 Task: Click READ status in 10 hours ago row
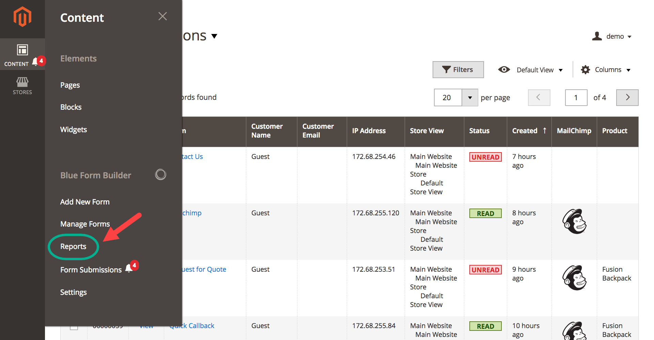[x=485, y=326]
